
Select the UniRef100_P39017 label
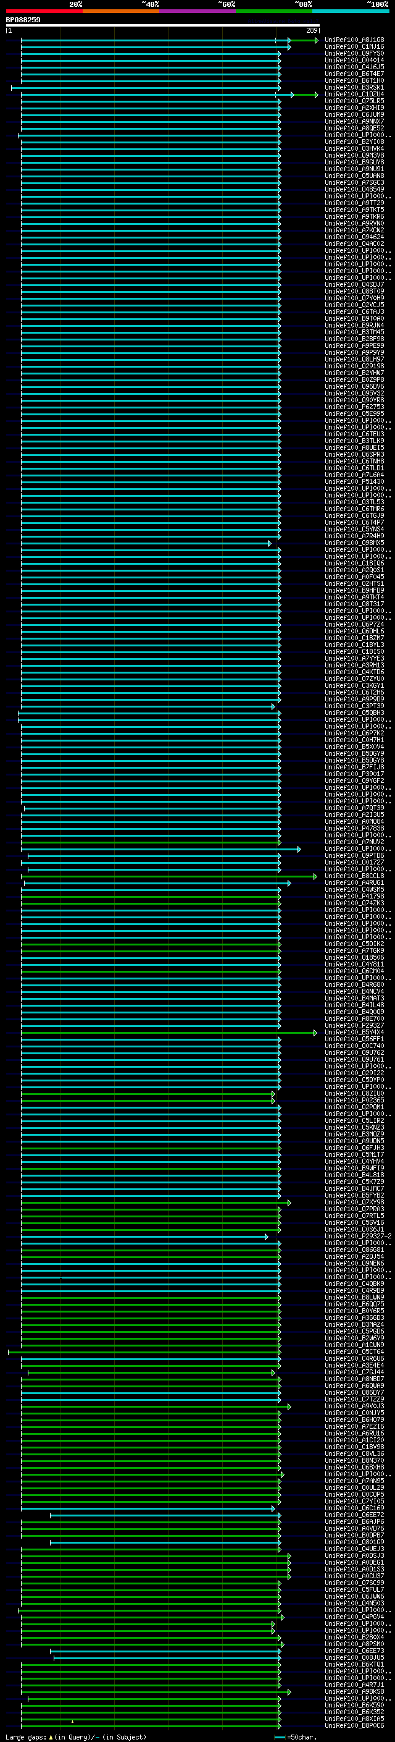(354, 774)
